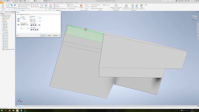Select the Mirror command
199x112 pixels.
pyautogui.click(x=97, y=8)
